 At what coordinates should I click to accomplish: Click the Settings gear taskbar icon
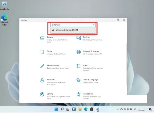tap(98, 109)
